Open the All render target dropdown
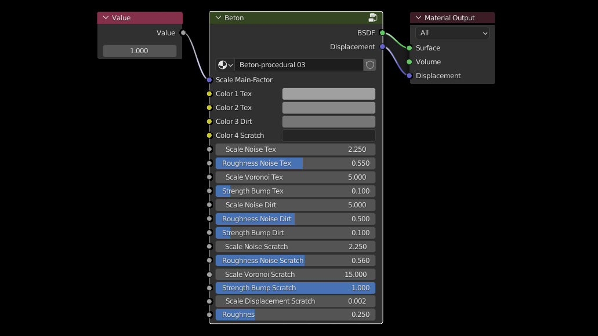This screenshot has height=336, width=598. click(x=452, y=33)
